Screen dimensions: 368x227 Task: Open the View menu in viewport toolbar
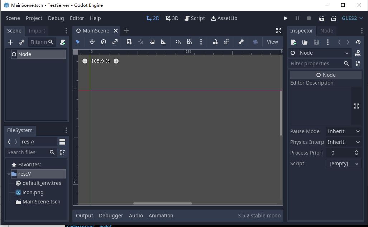tap(272, 42)
